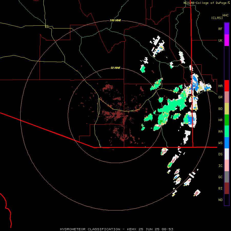231x231 pixels.
Task: Click the small yellow square city marker
Action: click(46, 26)
